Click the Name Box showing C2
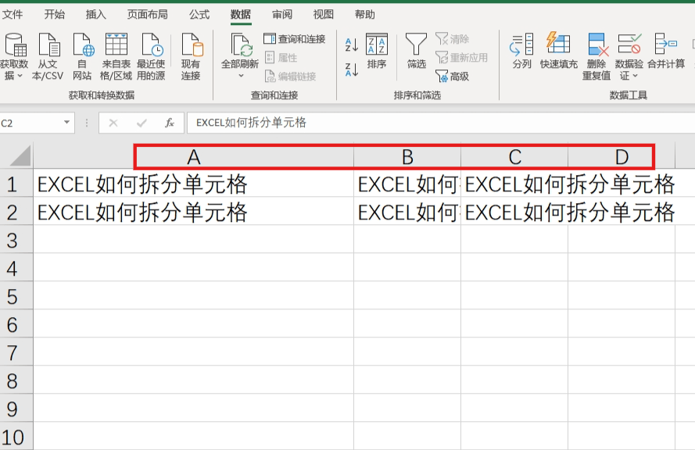This screenshot has width=695, height=450. [30, 123]
